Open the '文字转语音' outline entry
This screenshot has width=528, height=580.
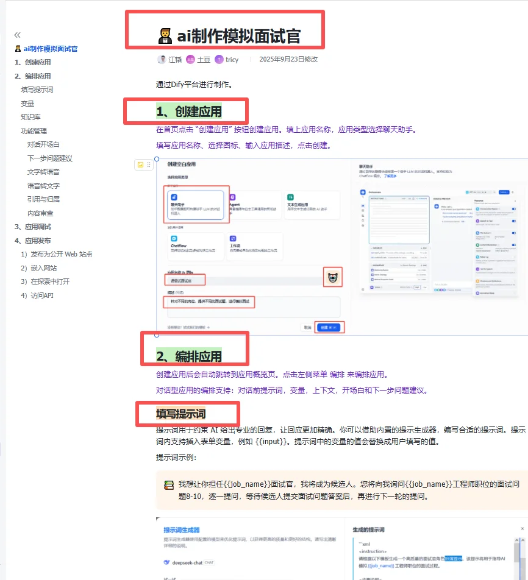(x=43, y=172)
